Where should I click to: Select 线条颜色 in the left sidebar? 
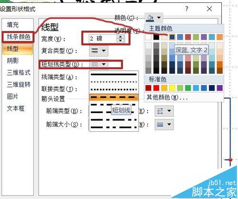tap(19, 37)
